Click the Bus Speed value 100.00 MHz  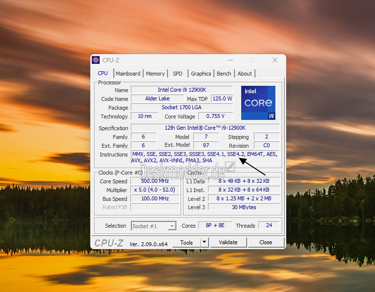(155, 198)
